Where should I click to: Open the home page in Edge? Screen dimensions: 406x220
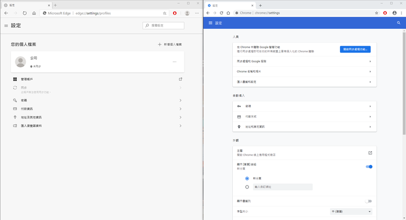[x=34, y=13]
